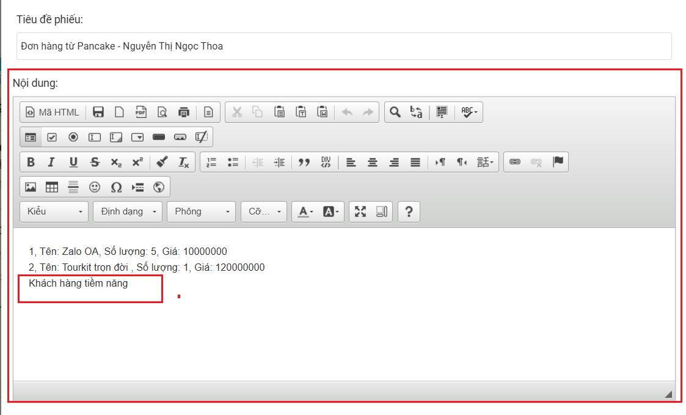Open the Find tool magnifier icon
686x415 pixels.
[395, 112]
